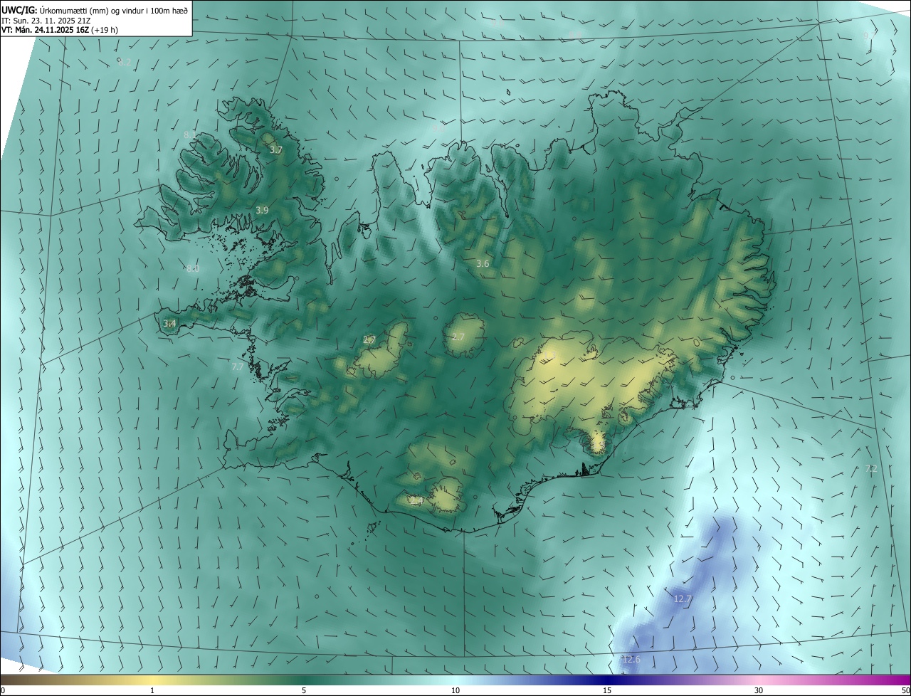
Task: Click the 30 tick on the color scale
Action: 759,690
